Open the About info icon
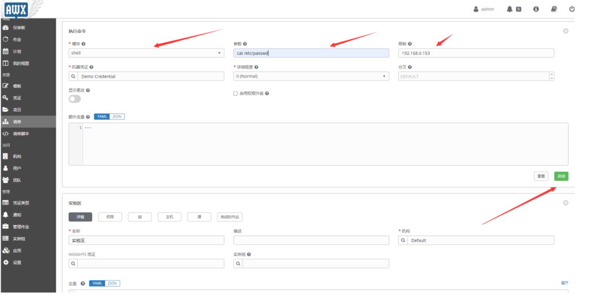This screenshot has width=590, height=304. [536, 9]
